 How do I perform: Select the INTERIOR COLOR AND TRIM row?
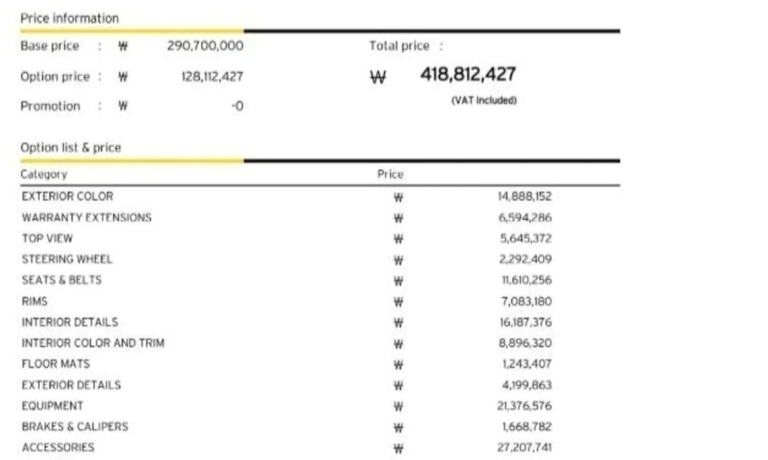tap(320, 343)
